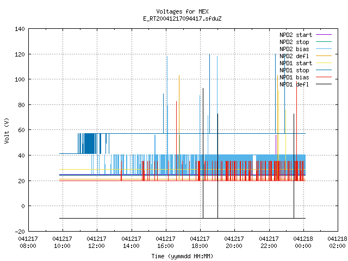Click the -20 y-axis tick label
Image resolution: width=348 pixels, height=261 pixels.
(20, 232)
